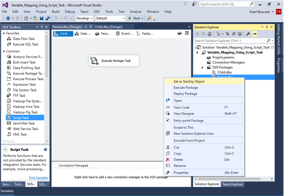
Task: Collapse the Common toolbox group
Action: 4,51
